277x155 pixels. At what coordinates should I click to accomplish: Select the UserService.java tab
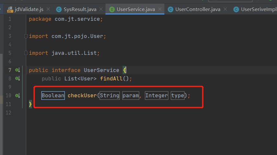136,9
